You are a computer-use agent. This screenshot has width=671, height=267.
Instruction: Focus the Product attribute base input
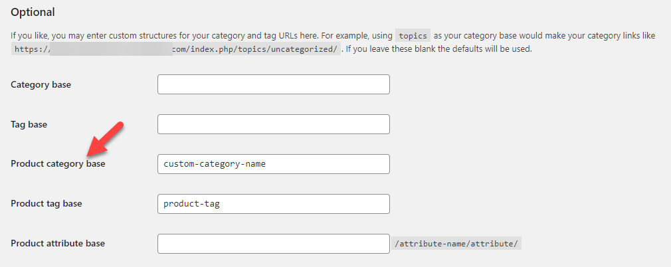(x=274, y=244)
